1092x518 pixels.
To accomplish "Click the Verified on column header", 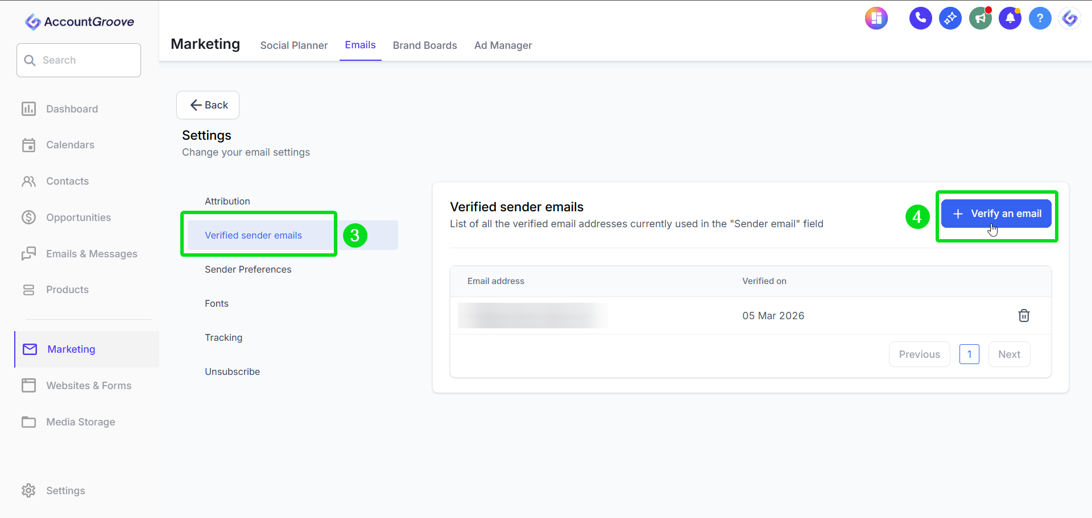I will [x=764, y=281].
